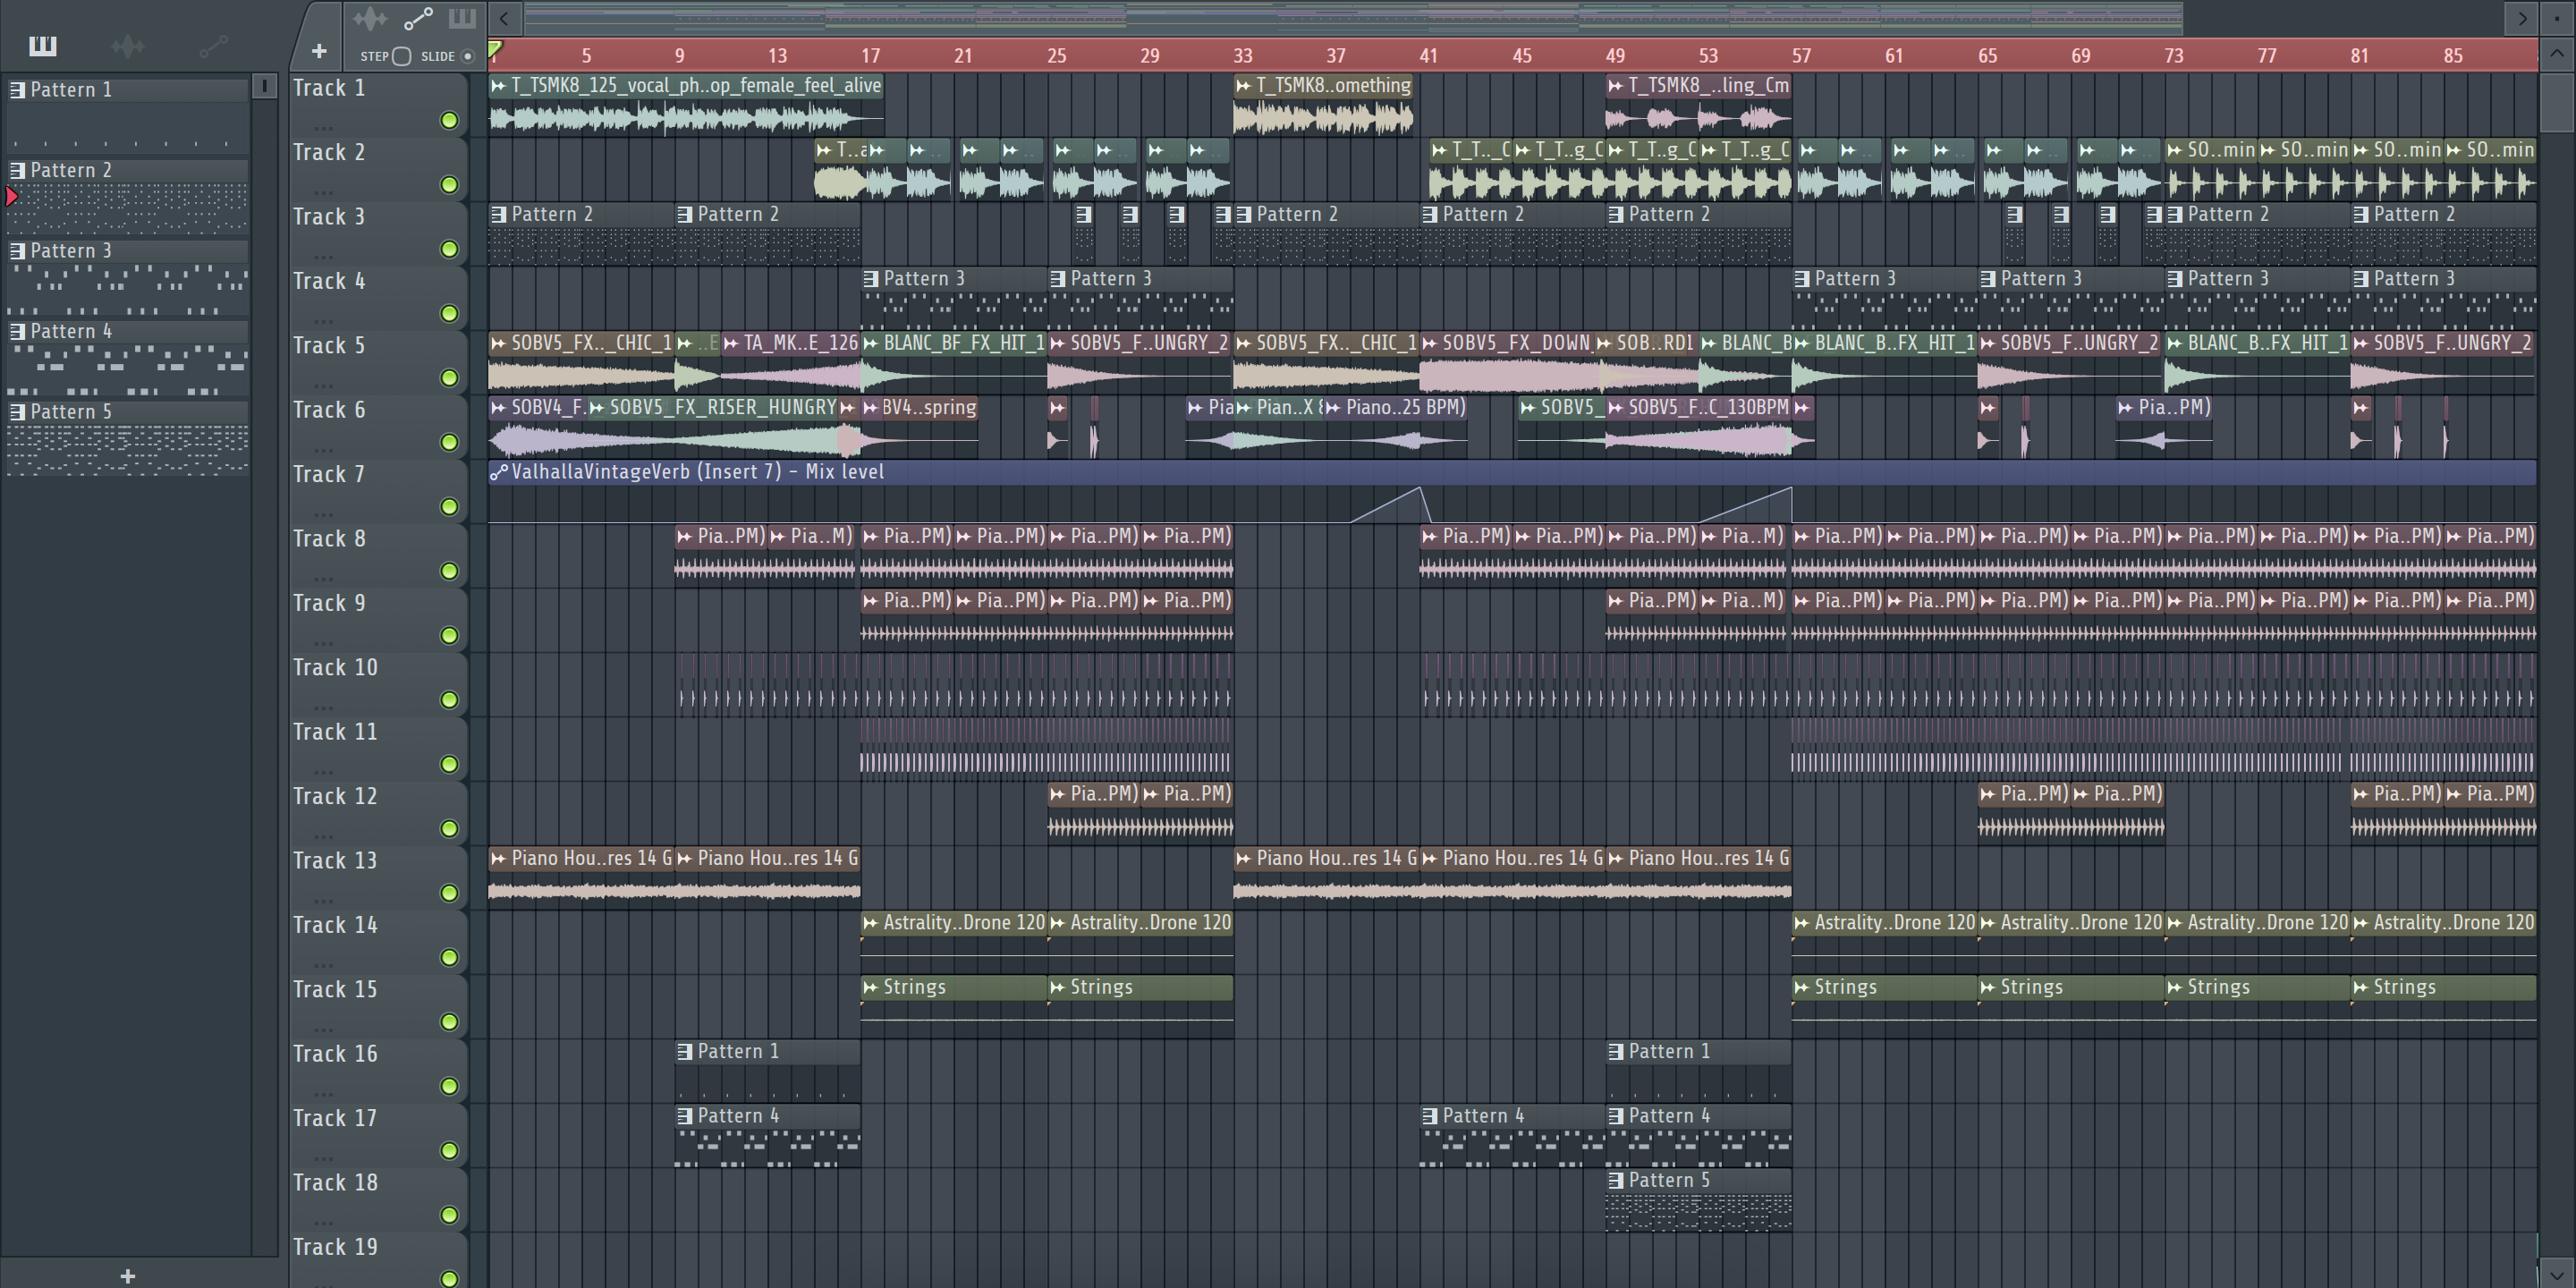The image size is (2576, 1288).
Task: Add new pattern with bottom plus
Action: click(x=127, y=1275)
